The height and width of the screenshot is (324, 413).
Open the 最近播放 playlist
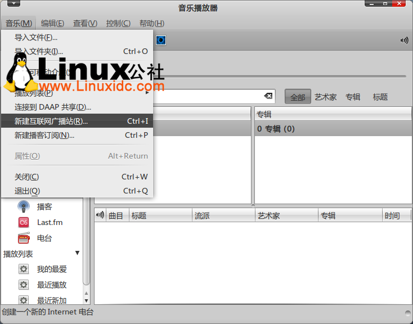coord(52,285)
